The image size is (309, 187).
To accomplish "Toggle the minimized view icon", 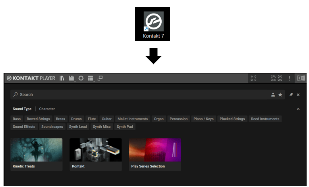I will pos(100,78).
